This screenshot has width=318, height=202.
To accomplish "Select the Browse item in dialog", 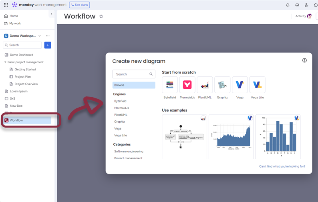I will [134, 85].
